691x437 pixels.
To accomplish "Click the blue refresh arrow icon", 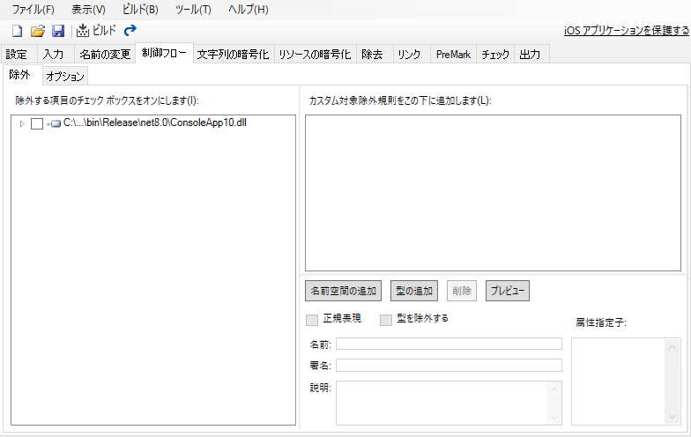I will [130, 31].
